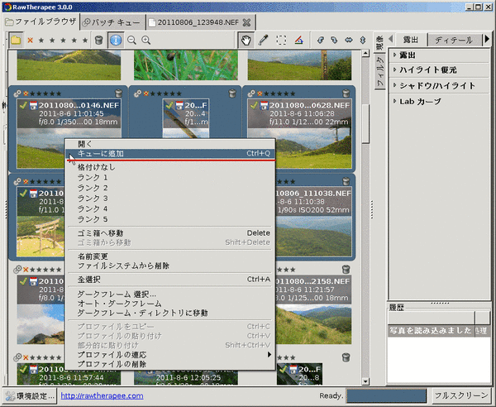Image resolution: width=496 pixels, height=407 pixels.
Task: Click the X rank marker above 0146.NEF
Action: 26,93
